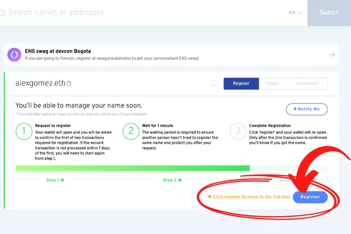Click the blue Register button at bottom

(310, 197)
